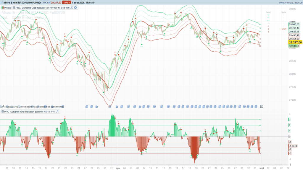The image size is (303, 170).
Task: Click the yellow 29.217,00 price axis label
Action: point(295,42)
